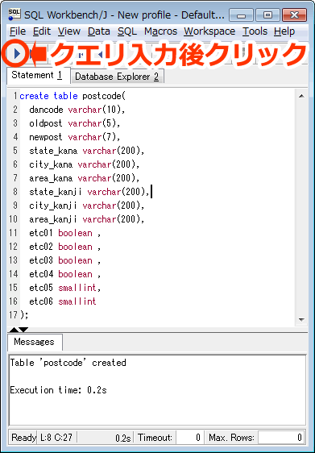The image size is (315, 453).
Task: Click the 'Ready' status bar label
Action: click(23, 438)
